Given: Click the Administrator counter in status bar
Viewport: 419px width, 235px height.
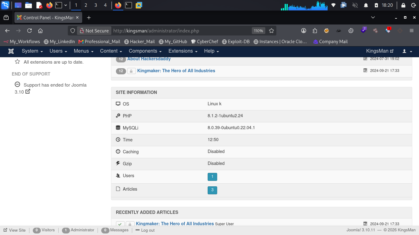Looking at the screenshot, I should 78,230.
